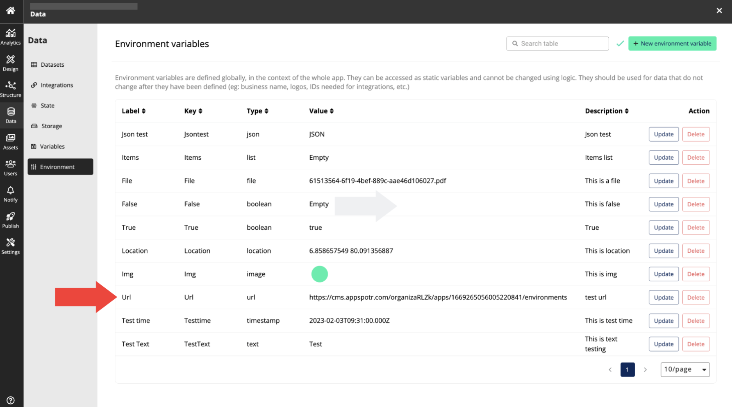Click the 'Items list' description cell

click(598, 158)
